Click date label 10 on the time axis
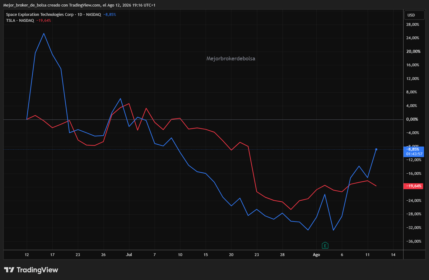 pos(180,255)
